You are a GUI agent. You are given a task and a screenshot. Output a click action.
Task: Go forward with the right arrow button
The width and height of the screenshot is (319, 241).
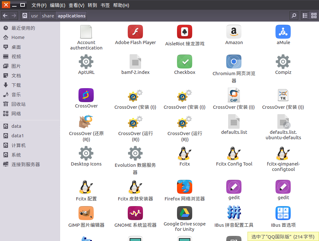(14, 16)
